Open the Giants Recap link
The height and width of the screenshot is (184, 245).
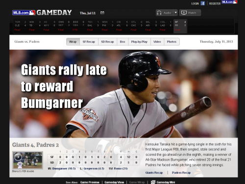click(x=154, y=173)
